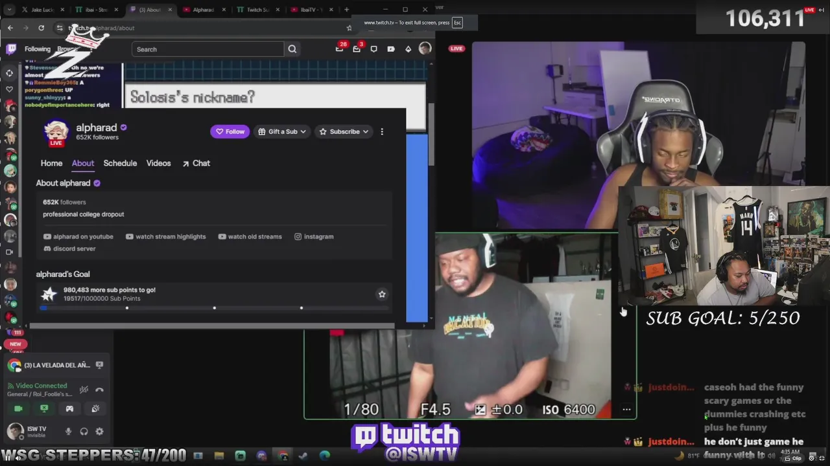Click Discord noise suppression icon
The height and width of the screenshot is (466, 830).
84,390
